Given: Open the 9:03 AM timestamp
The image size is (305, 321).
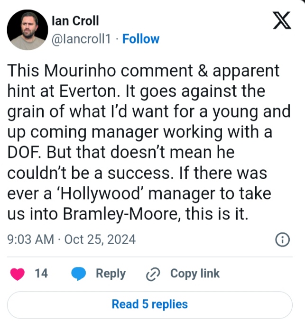Looking at the screenshot, I should click(31, 240).
